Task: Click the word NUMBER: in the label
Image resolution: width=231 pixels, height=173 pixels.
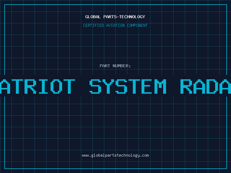Action: point(122,66)
